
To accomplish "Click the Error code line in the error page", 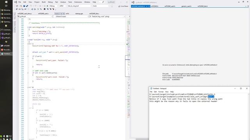I will [171, 79].
